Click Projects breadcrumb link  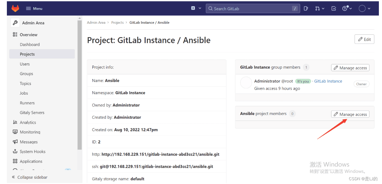point(117,22)
